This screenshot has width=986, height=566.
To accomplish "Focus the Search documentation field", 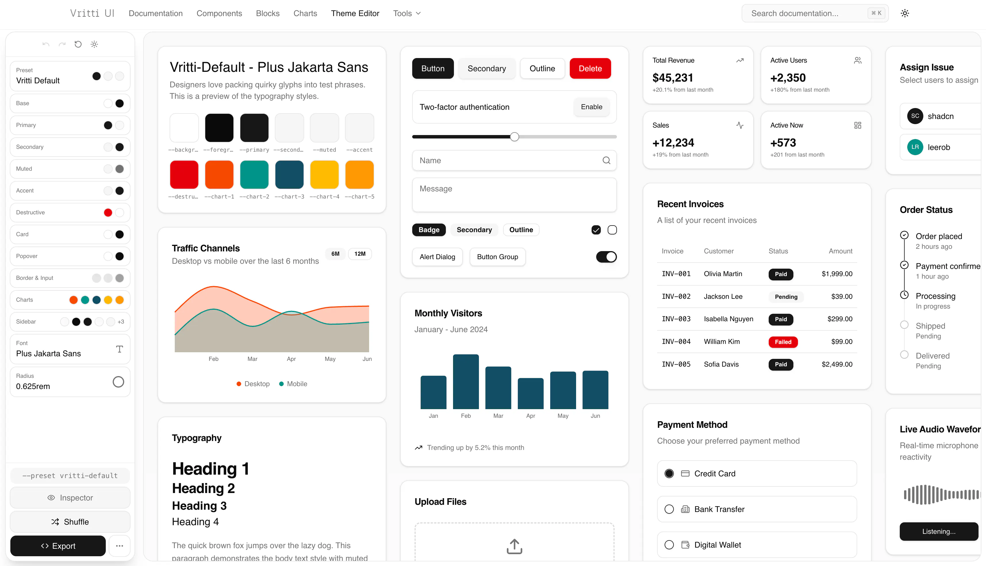I will (814, 13).
